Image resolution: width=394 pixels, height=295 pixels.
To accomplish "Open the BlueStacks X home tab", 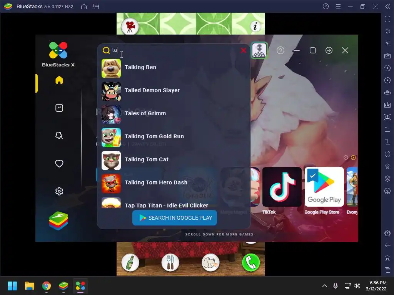I will pos(59,80).
